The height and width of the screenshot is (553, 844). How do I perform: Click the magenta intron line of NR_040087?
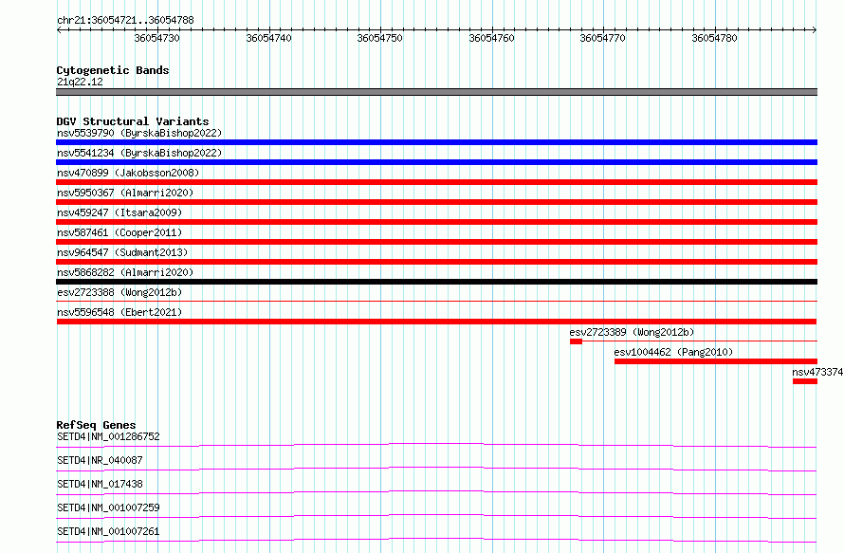tap(436, 469)
